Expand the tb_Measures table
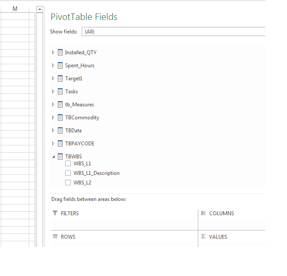Image resolution: width=287 pixels, height=276 pixels. pos(53,105)
